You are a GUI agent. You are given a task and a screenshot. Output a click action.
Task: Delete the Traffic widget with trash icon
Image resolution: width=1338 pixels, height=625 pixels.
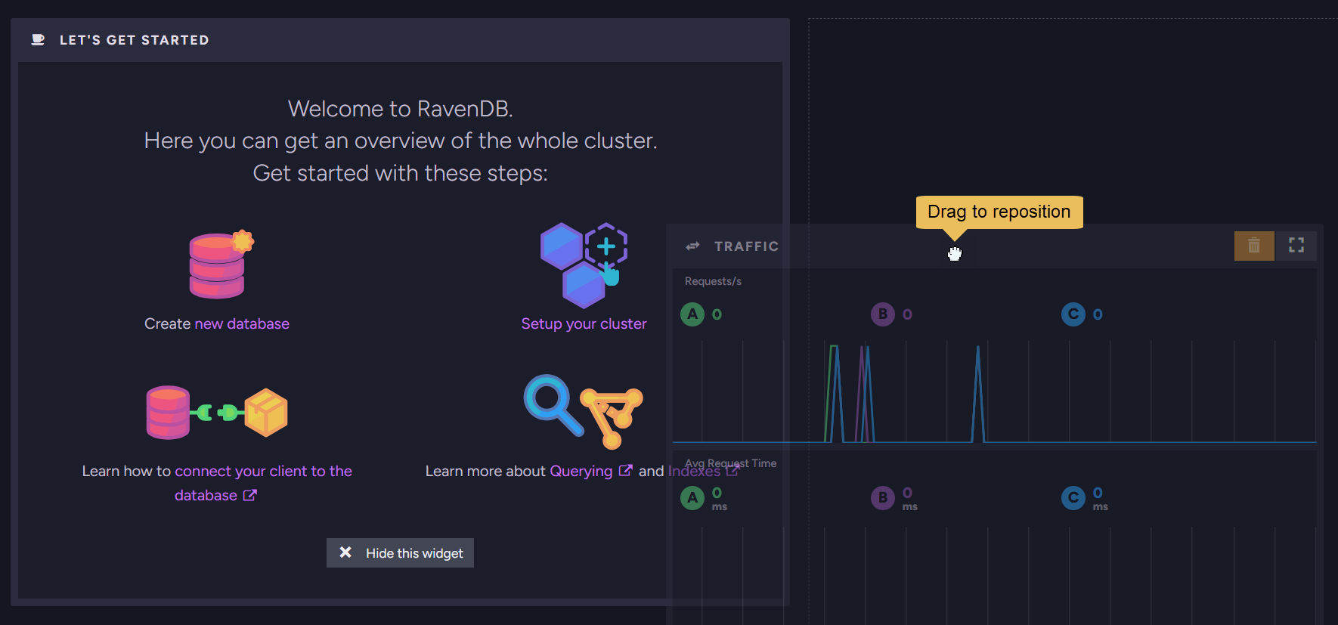1254,246
